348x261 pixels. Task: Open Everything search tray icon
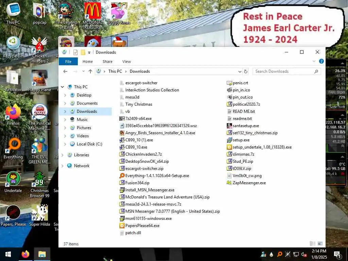tap(280, 254)
